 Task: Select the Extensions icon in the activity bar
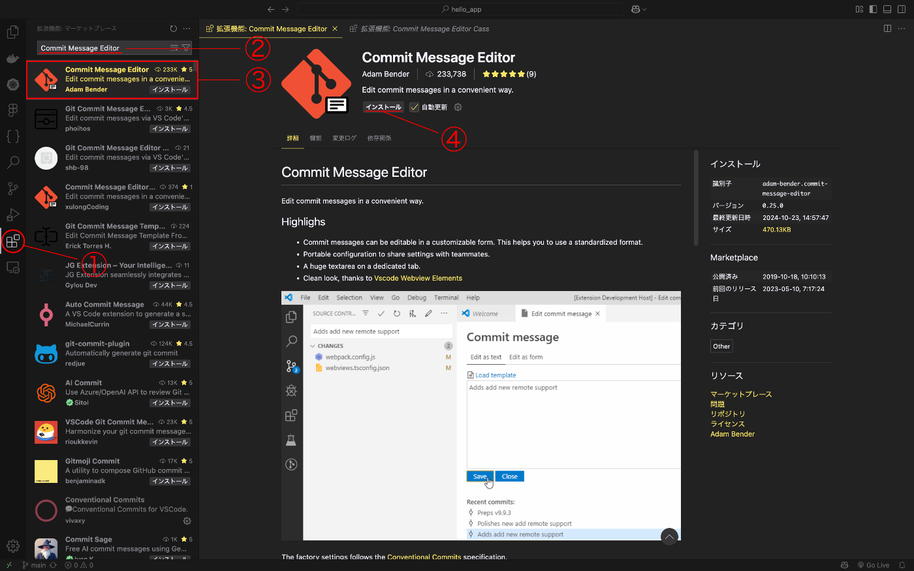click(x=13, y=241)
